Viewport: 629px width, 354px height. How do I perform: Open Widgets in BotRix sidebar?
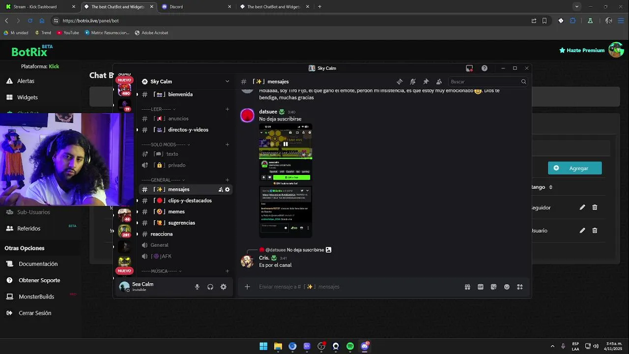27,97
